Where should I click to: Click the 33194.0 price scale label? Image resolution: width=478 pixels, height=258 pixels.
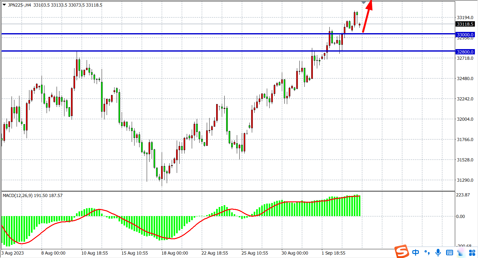(x=465, y=18)
